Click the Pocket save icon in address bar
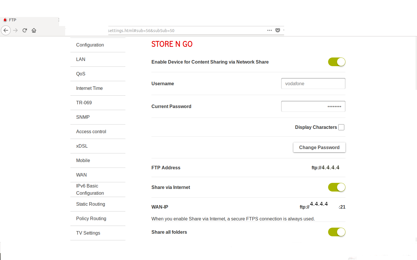The image size is (417, 260). point(278,30)
